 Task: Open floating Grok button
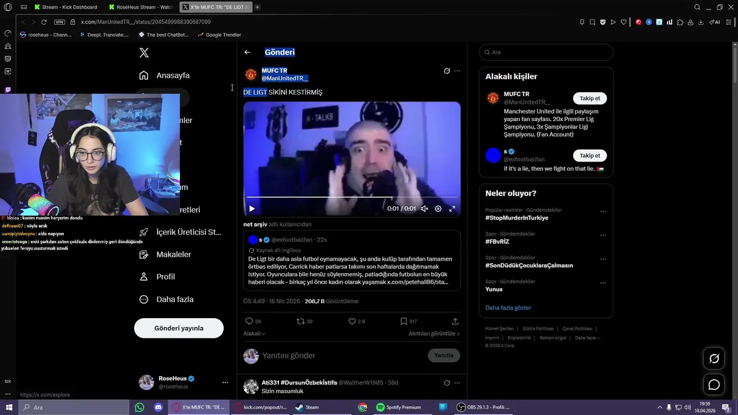[x=714, y=359]
